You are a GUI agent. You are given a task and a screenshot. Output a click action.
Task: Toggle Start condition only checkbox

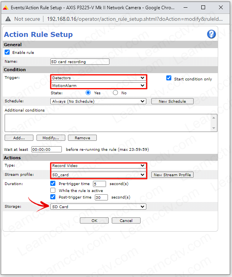(169, 78)
